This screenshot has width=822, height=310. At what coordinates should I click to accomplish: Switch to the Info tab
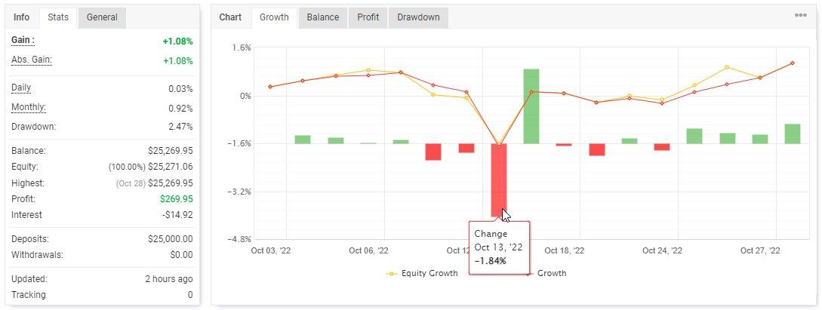point(21,17)
